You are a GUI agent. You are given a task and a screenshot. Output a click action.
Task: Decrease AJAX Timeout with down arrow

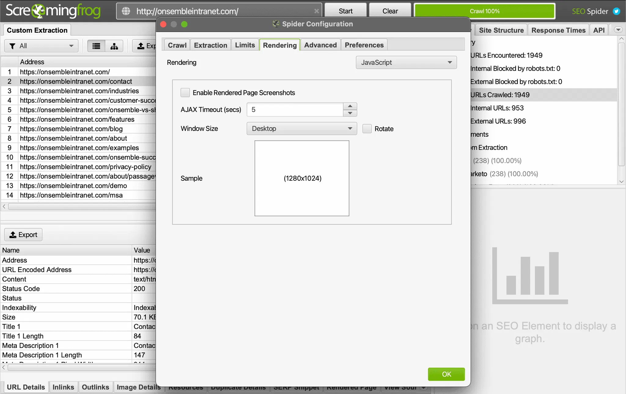tap(350, 113)
